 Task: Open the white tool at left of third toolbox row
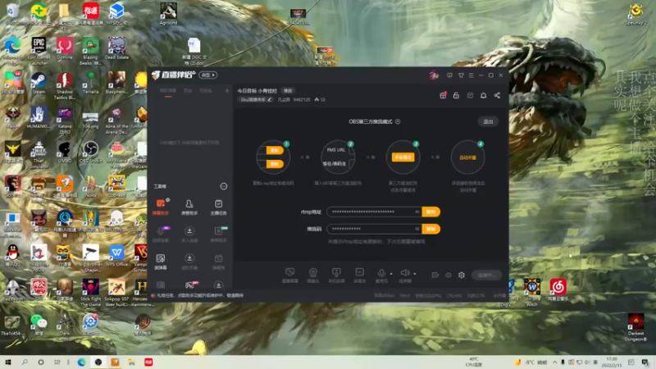161,261
